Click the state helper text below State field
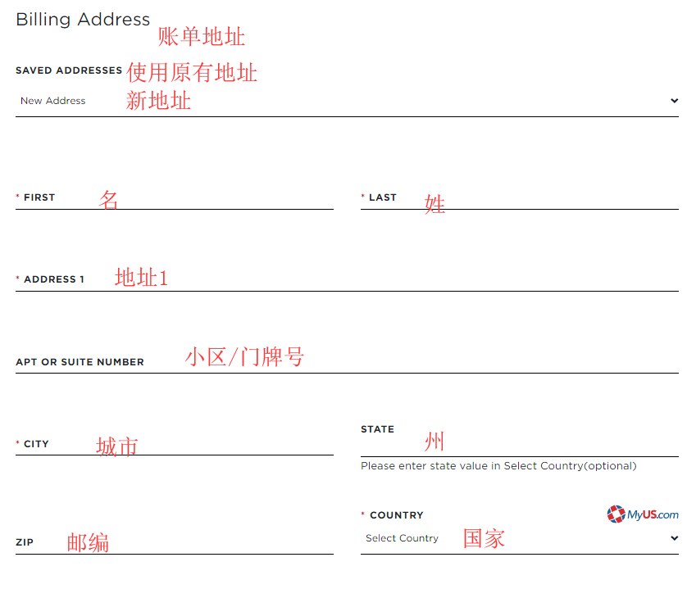The height and width of the screenshot is (589, 687). pyautogui.click(x=498, y=466)
